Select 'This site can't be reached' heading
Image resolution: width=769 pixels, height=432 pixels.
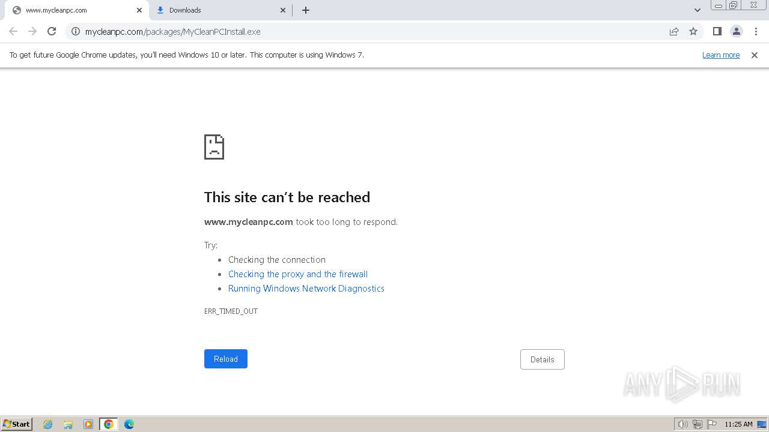coord(287,197)
